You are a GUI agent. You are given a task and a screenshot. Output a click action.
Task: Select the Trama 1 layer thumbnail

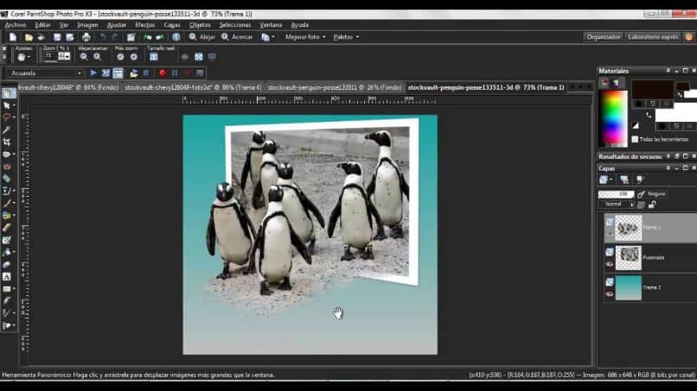tap(628, 228)
